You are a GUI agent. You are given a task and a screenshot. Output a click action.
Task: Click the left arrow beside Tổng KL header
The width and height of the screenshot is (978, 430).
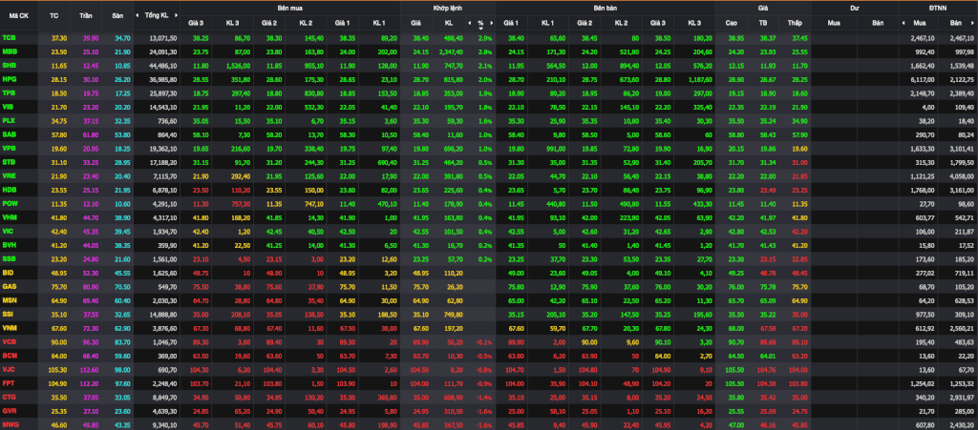click(139, 14)
